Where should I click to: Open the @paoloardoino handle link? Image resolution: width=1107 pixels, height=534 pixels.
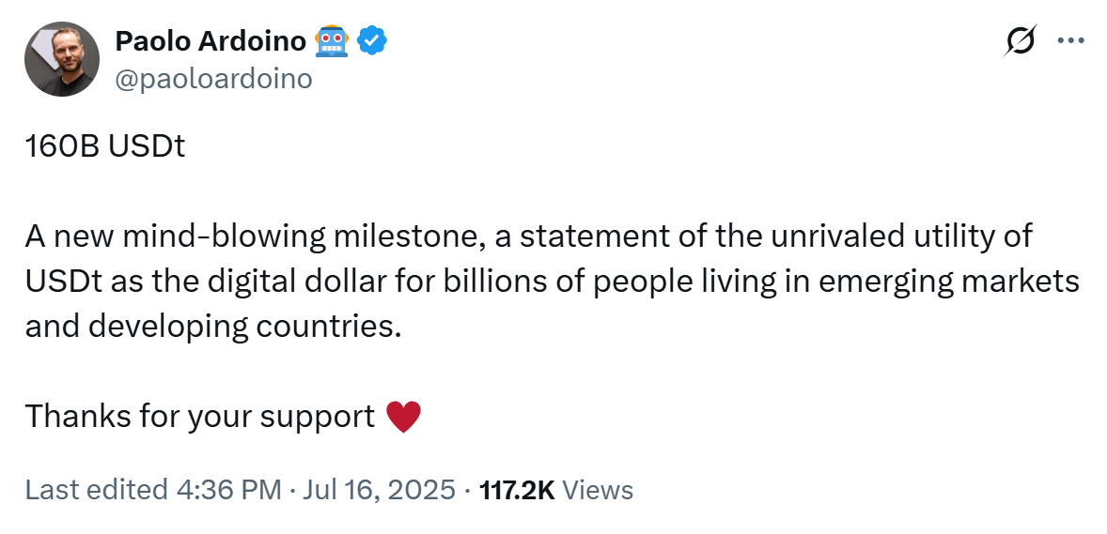tap(213, 79)
